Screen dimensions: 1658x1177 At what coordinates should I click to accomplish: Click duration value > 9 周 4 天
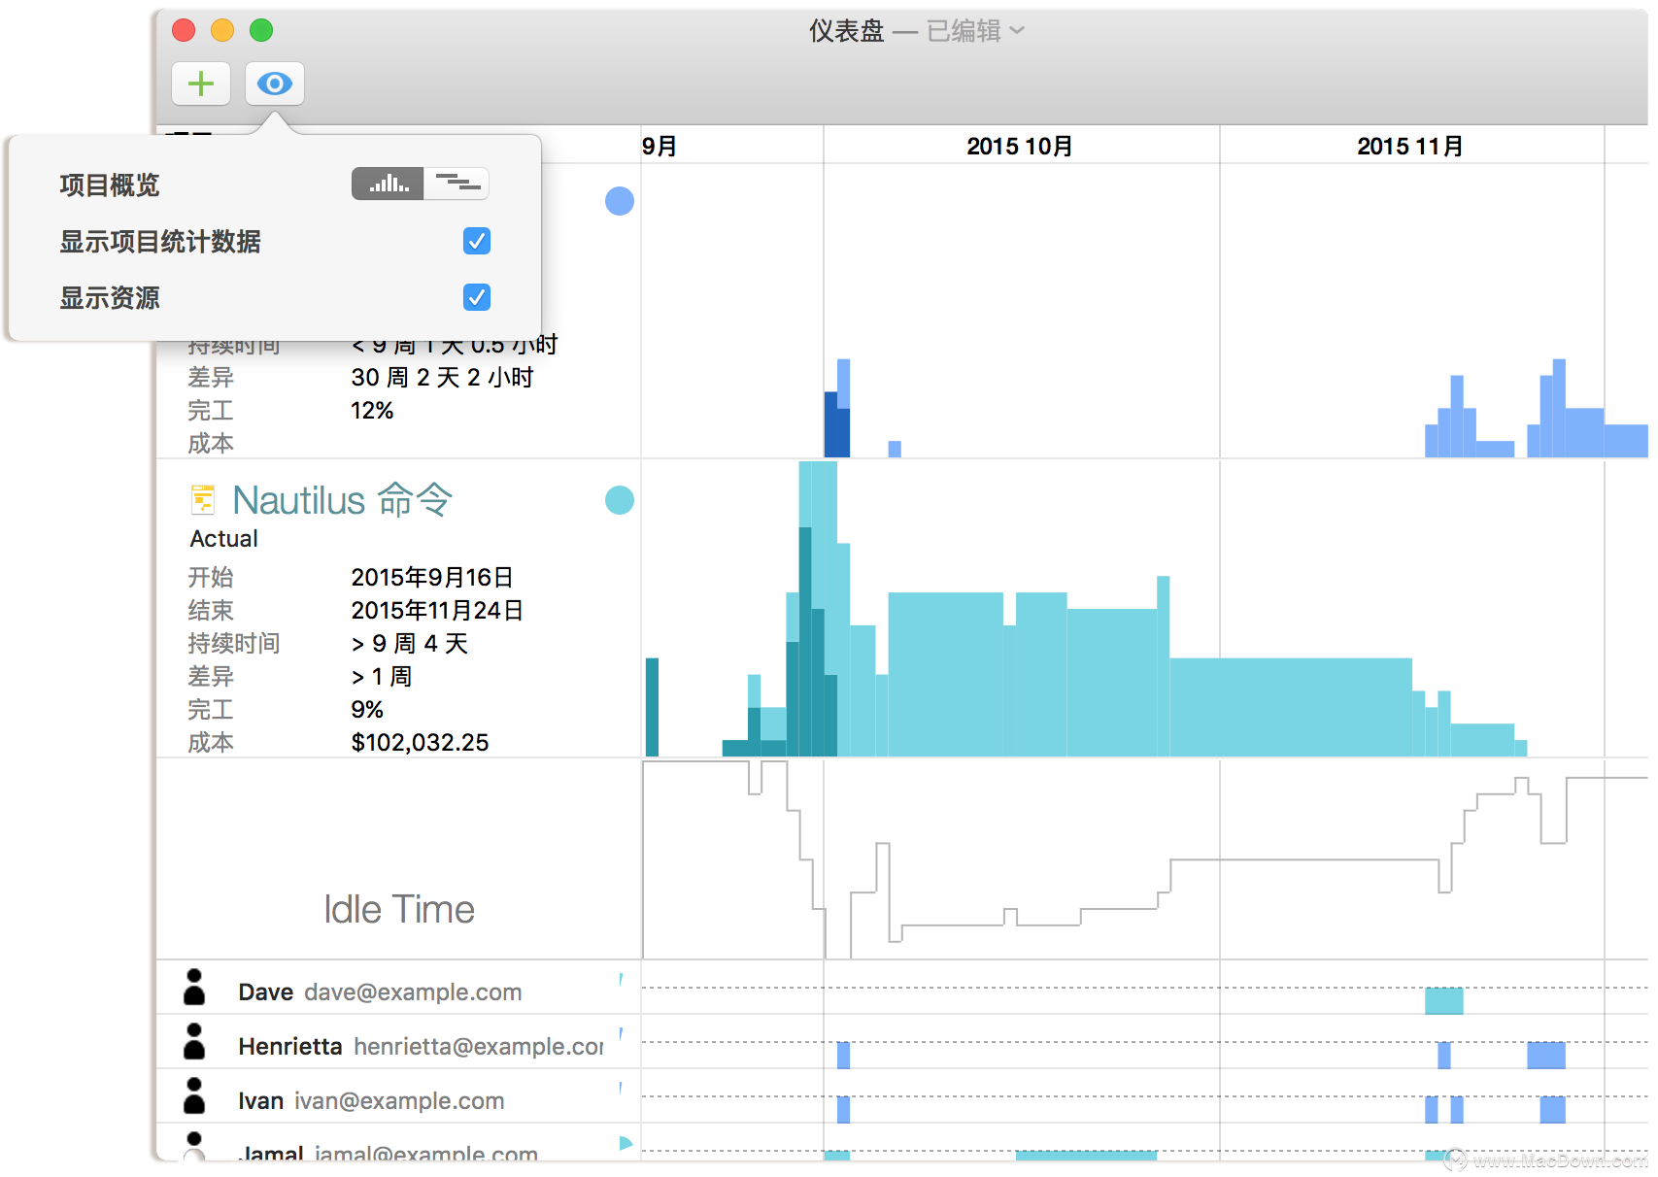click(x=410, y=644)
